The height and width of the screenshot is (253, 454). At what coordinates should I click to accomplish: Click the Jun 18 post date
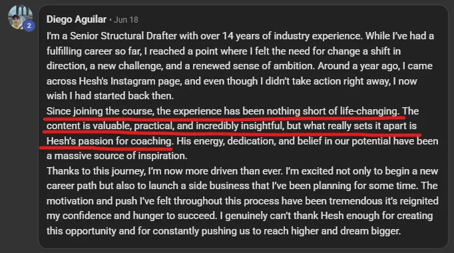click(126, 20)
